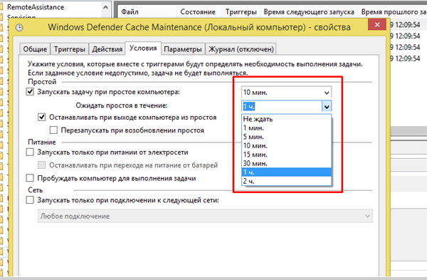Viewport: 427px width, 280px height.
Task: Open the Любое подключение network dropdown
Action: (205, 216)
